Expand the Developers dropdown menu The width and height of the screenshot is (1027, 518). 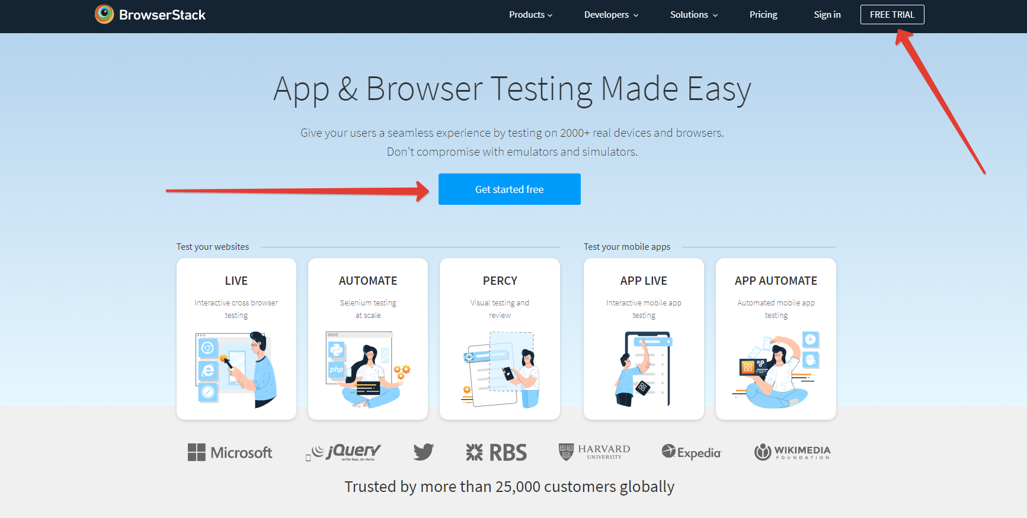tap(611, 15)
